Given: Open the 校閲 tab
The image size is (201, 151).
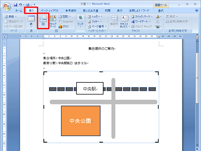Looking at the screenshot, I should pyautogui.click(x=108, y=10).
